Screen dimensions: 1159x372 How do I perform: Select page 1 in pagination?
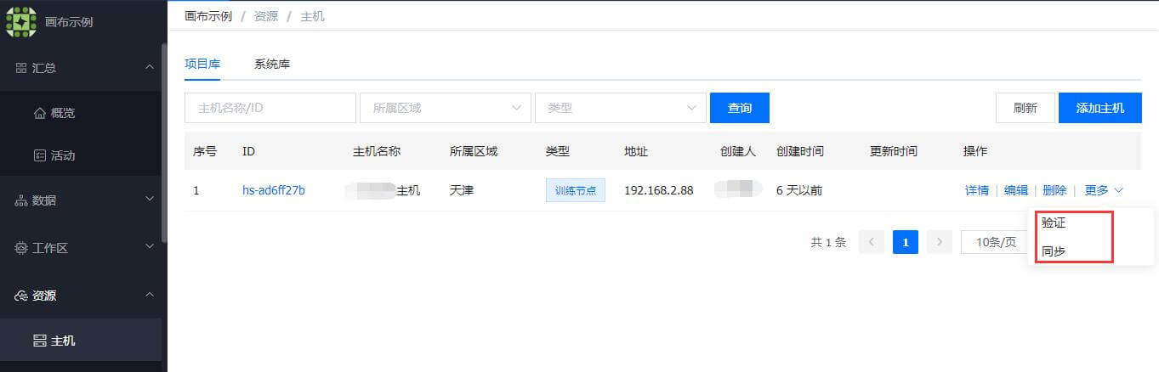pyautogui.click(x=906, y=242)
